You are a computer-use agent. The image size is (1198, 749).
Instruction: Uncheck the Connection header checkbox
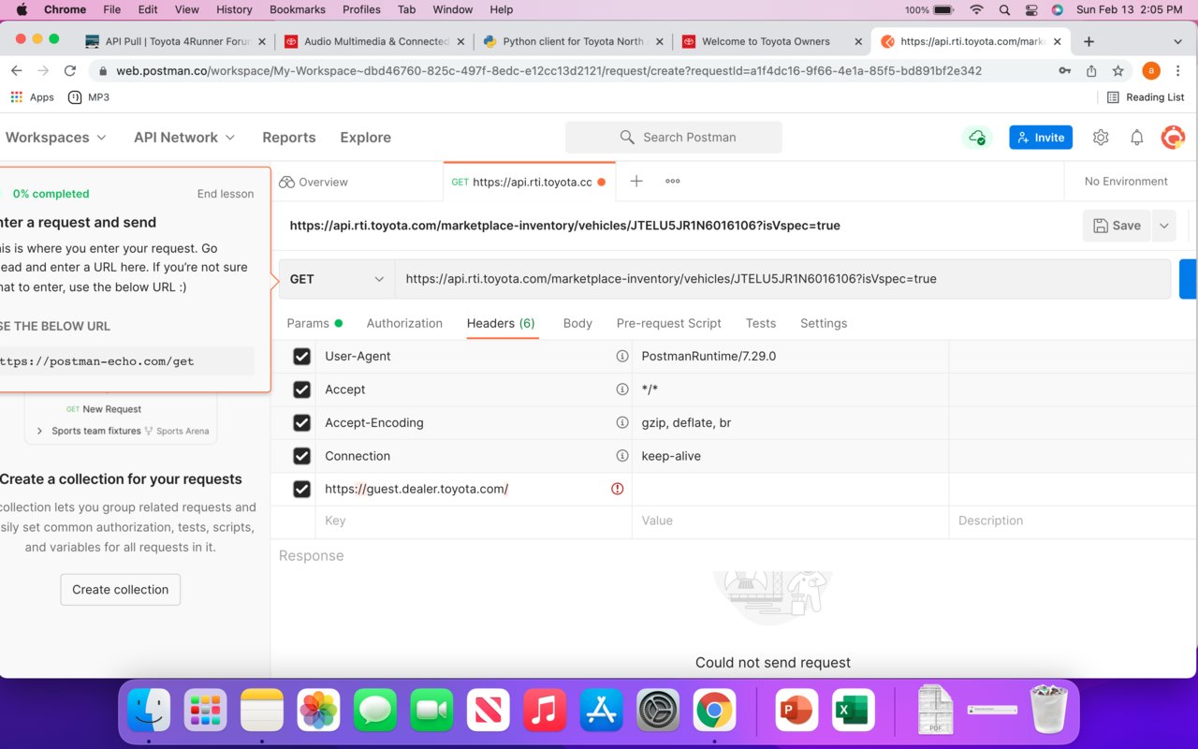301,456
